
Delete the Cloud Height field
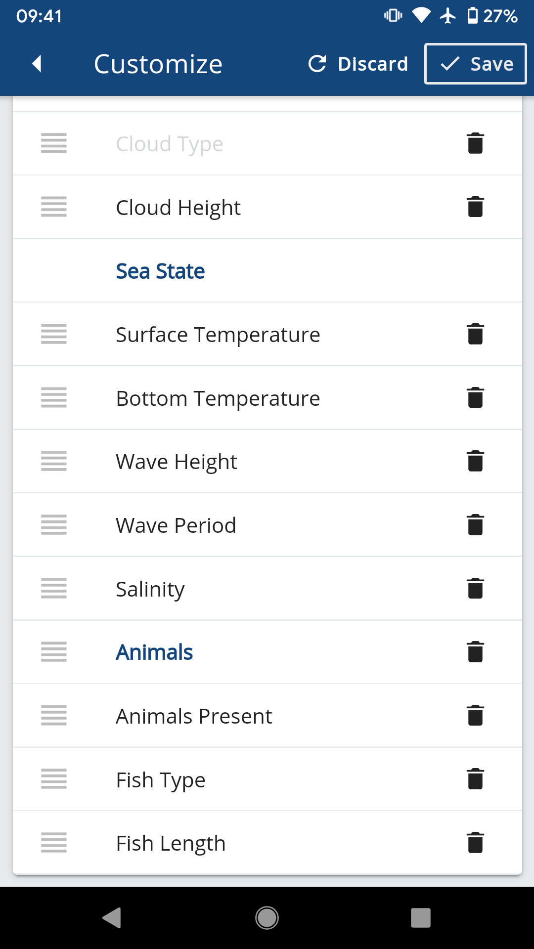[x=475, y=207]
